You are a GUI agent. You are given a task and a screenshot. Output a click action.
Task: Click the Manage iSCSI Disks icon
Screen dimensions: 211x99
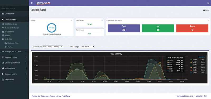click(3, 52)
